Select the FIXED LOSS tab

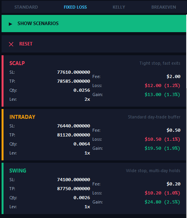pyautogui.click(x=76, y=7)
